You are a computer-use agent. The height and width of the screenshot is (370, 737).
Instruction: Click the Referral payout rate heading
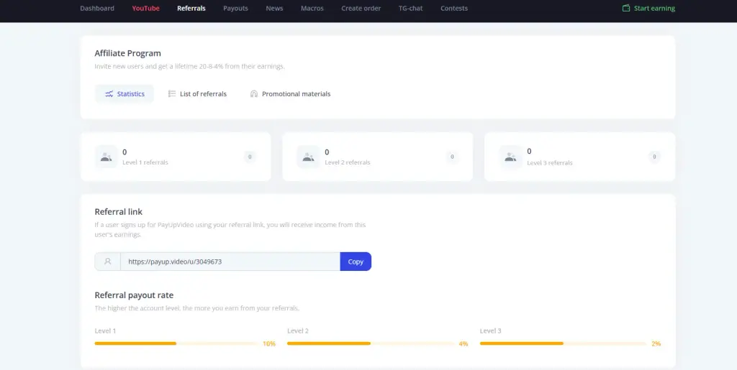[x=134, y=295]
